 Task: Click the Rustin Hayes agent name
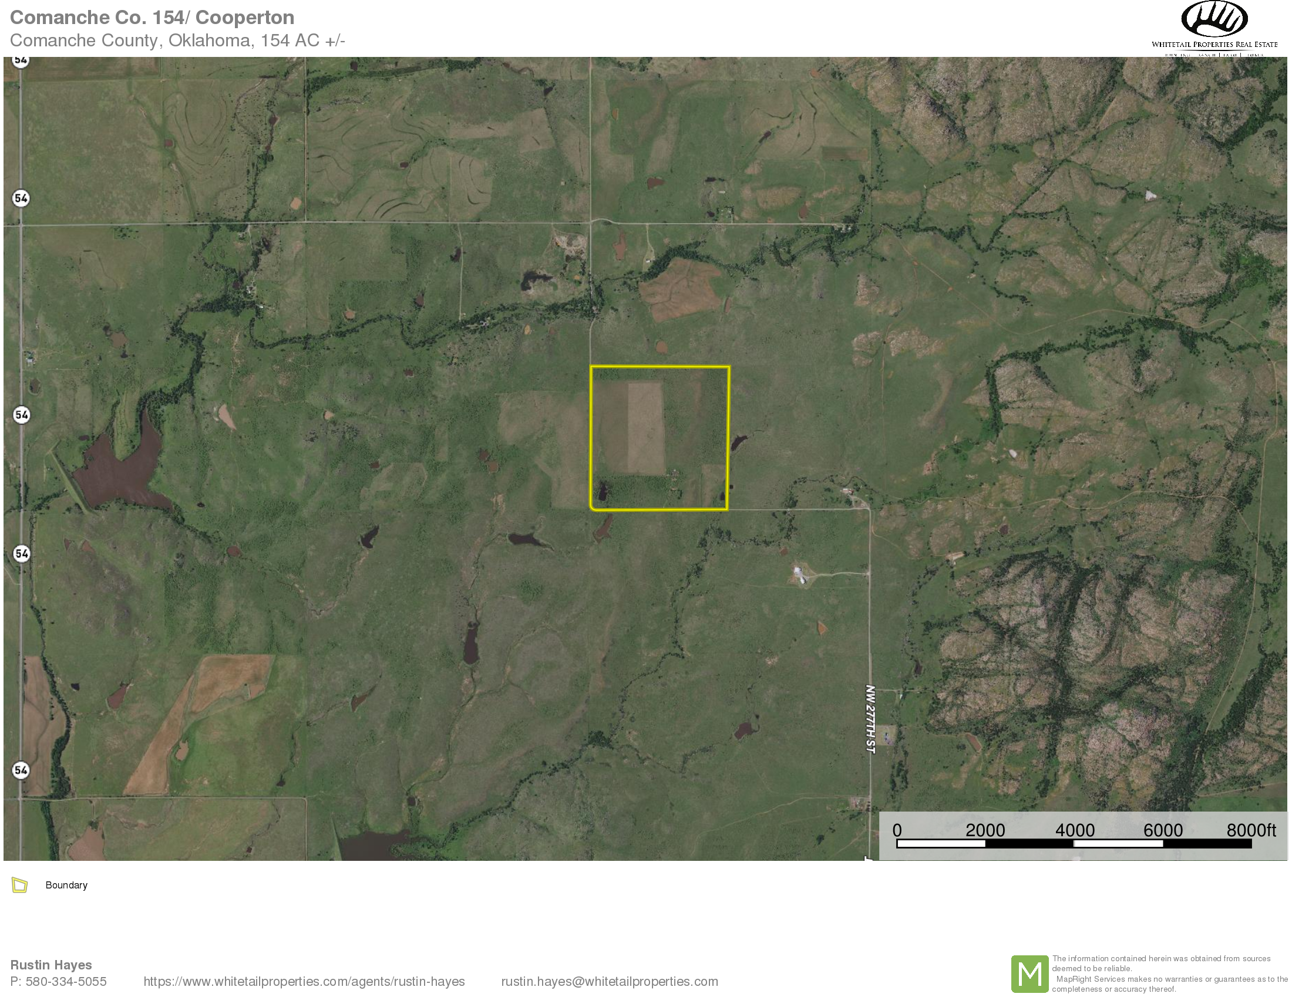click(x=51, y=965)
